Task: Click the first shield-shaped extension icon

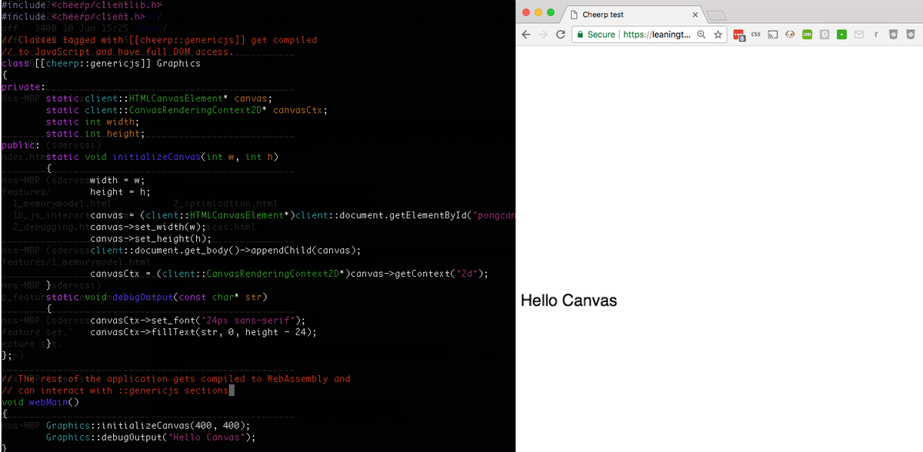Action: click(894, 34)
